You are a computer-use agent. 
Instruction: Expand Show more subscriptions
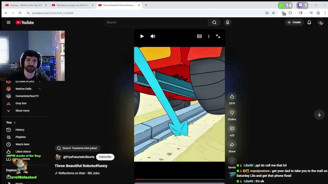pos(22,111)
